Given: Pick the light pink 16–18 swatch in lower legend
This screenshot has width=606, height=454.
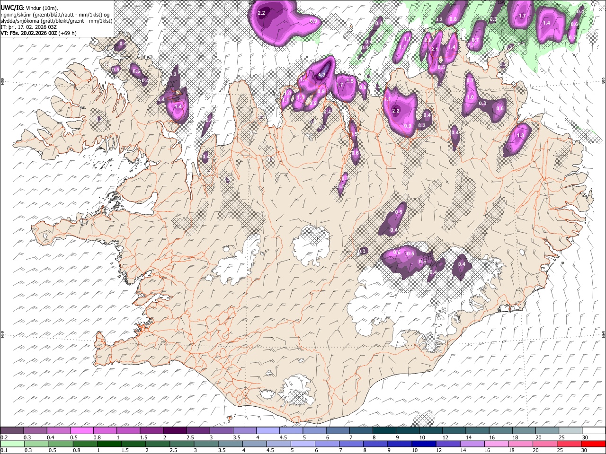Looking at the screenshot, I should 496,444.
